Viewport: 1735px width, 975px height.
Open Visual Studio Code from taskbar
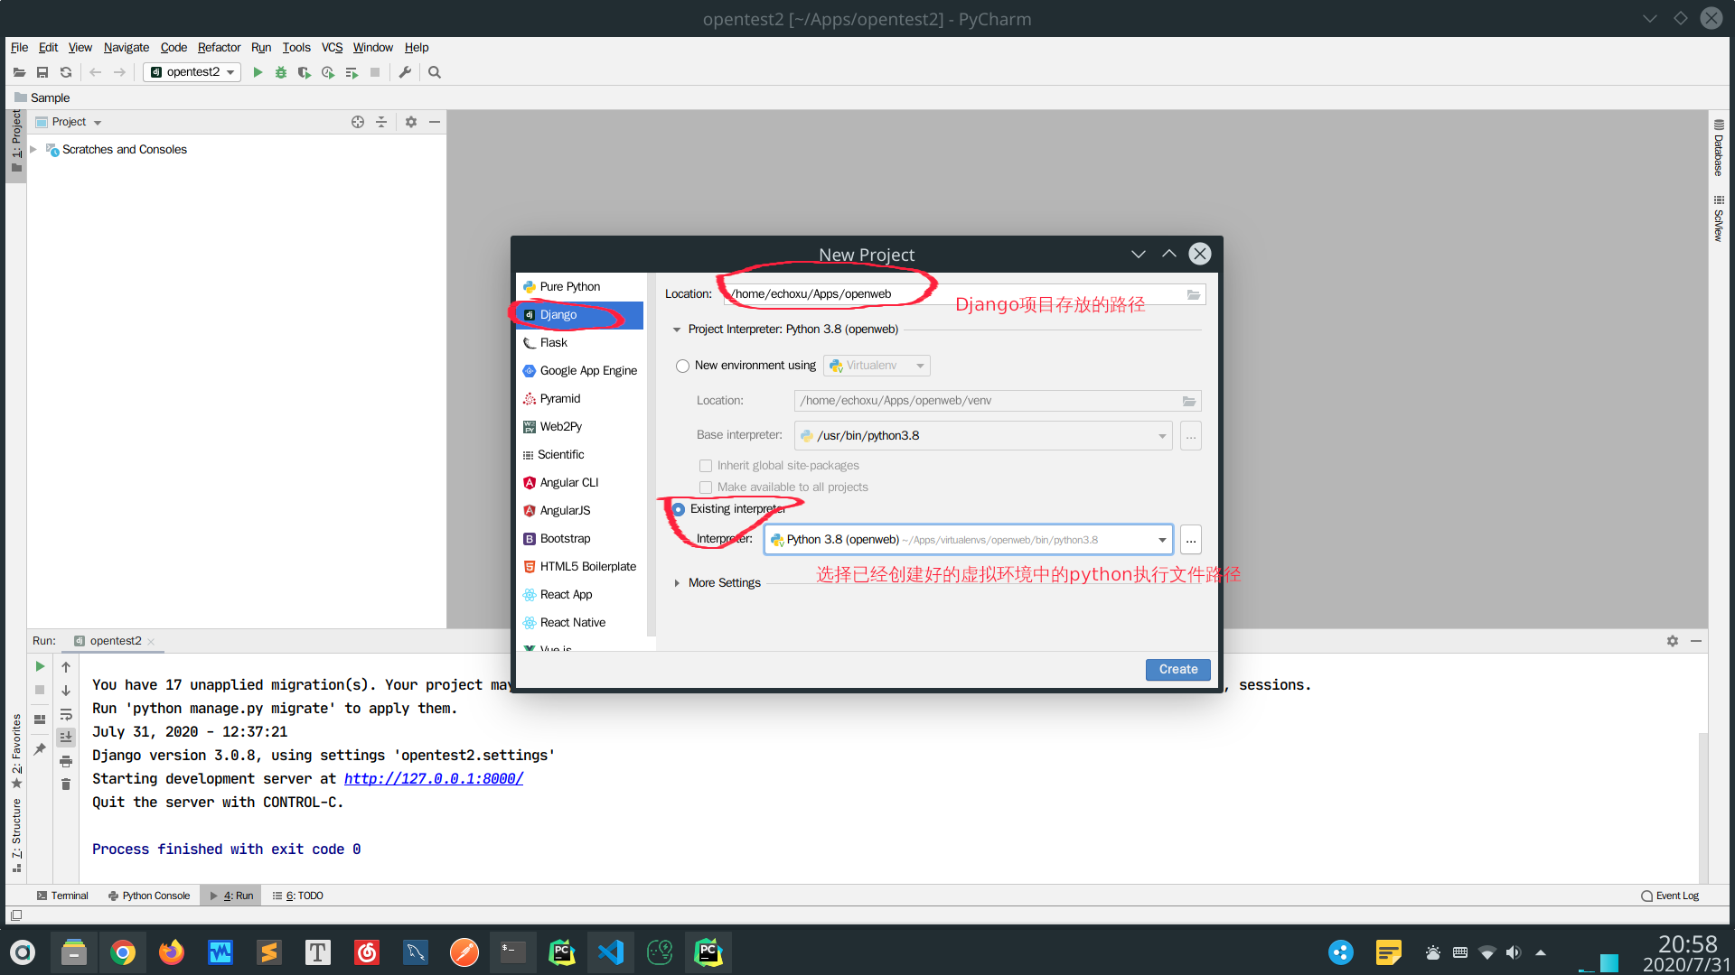tap(611, 952)
